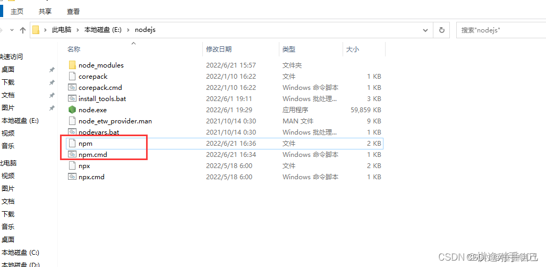The height and width of the screenshot is (267, 546).
Task: Select the npx.cmd file name
Action: click(x=91, y=177)
